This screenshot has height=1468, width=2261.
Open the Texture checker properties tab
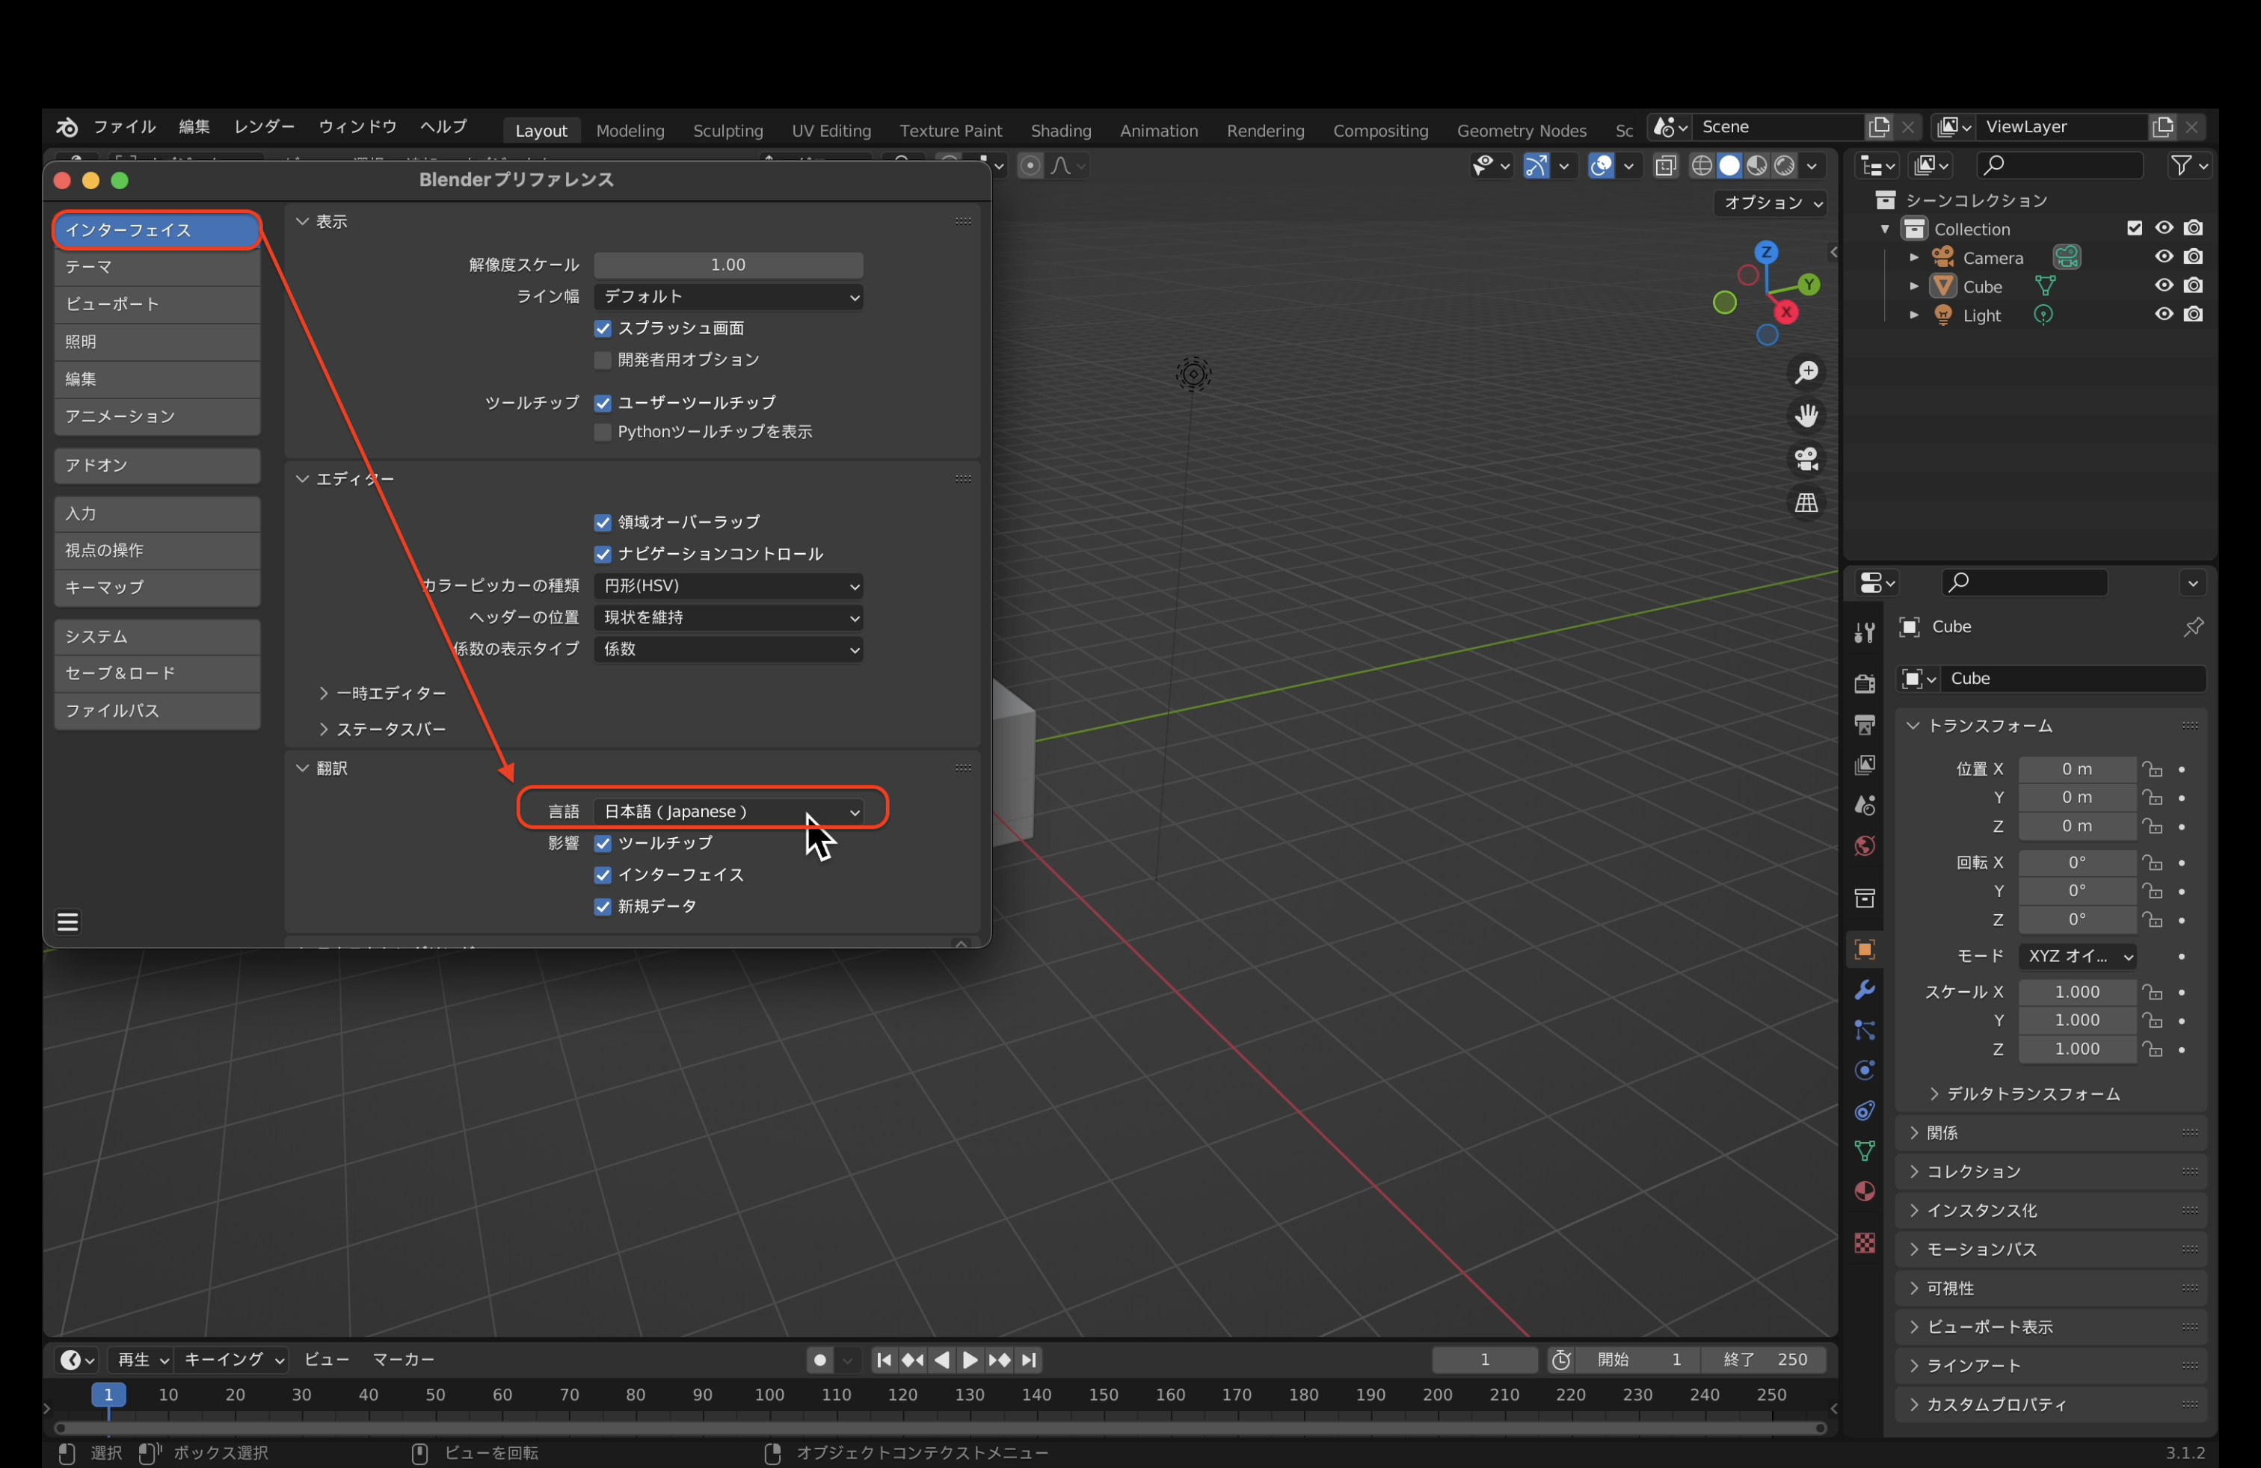tap(1865, 1243)
